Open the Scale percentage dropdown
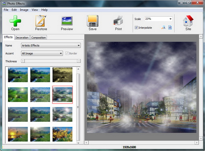This screenshot has width=205, height=151. (170, 19)
